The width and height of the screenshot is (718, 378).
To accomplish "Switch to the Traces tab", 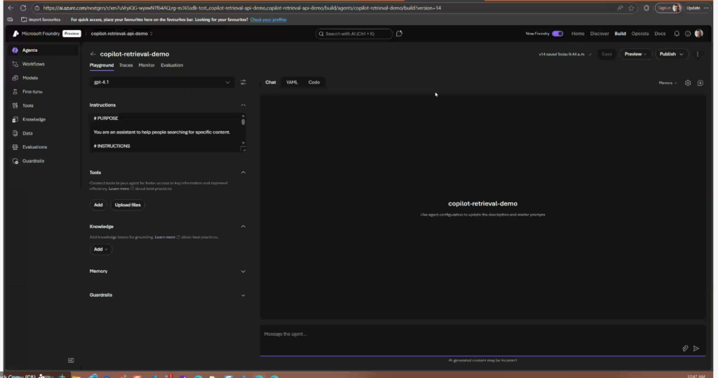I will [126, 65].
